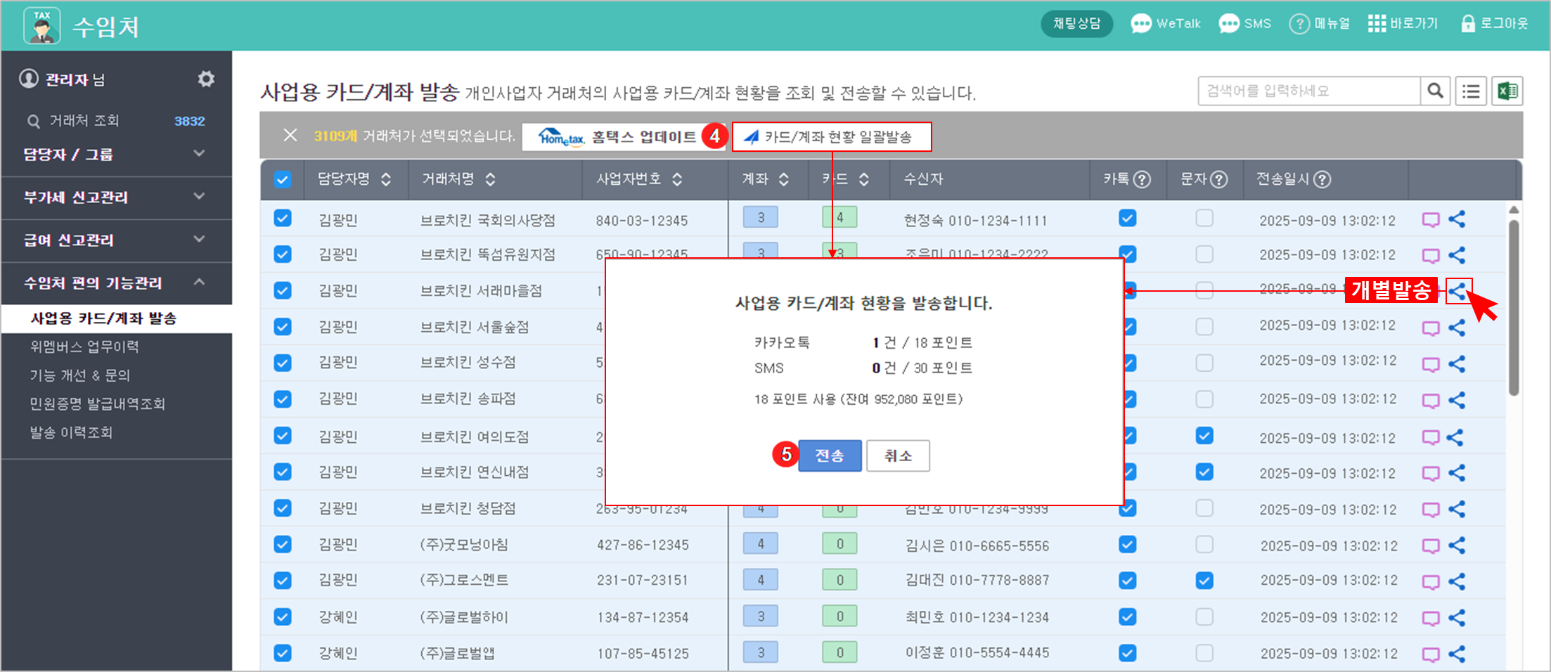Click message icon for (주)글로벌앱 row
Viewport: 1551px width, 672px height.
pos(1431,654)
